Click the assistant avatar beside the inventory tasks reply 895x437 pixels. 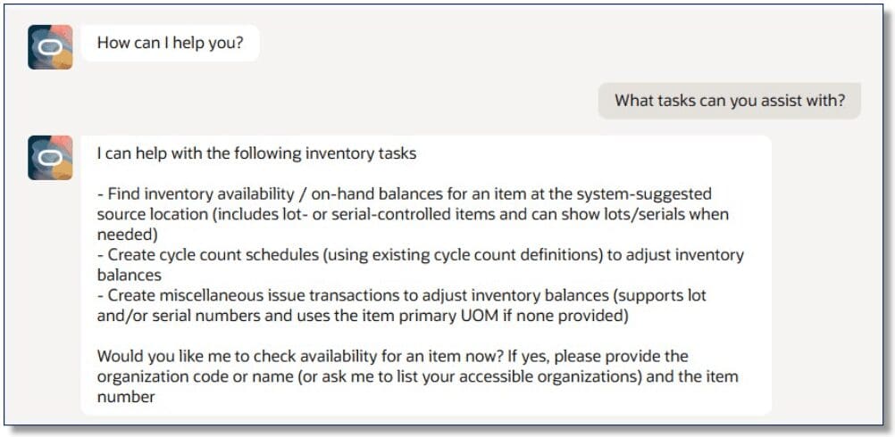(50, 158)
